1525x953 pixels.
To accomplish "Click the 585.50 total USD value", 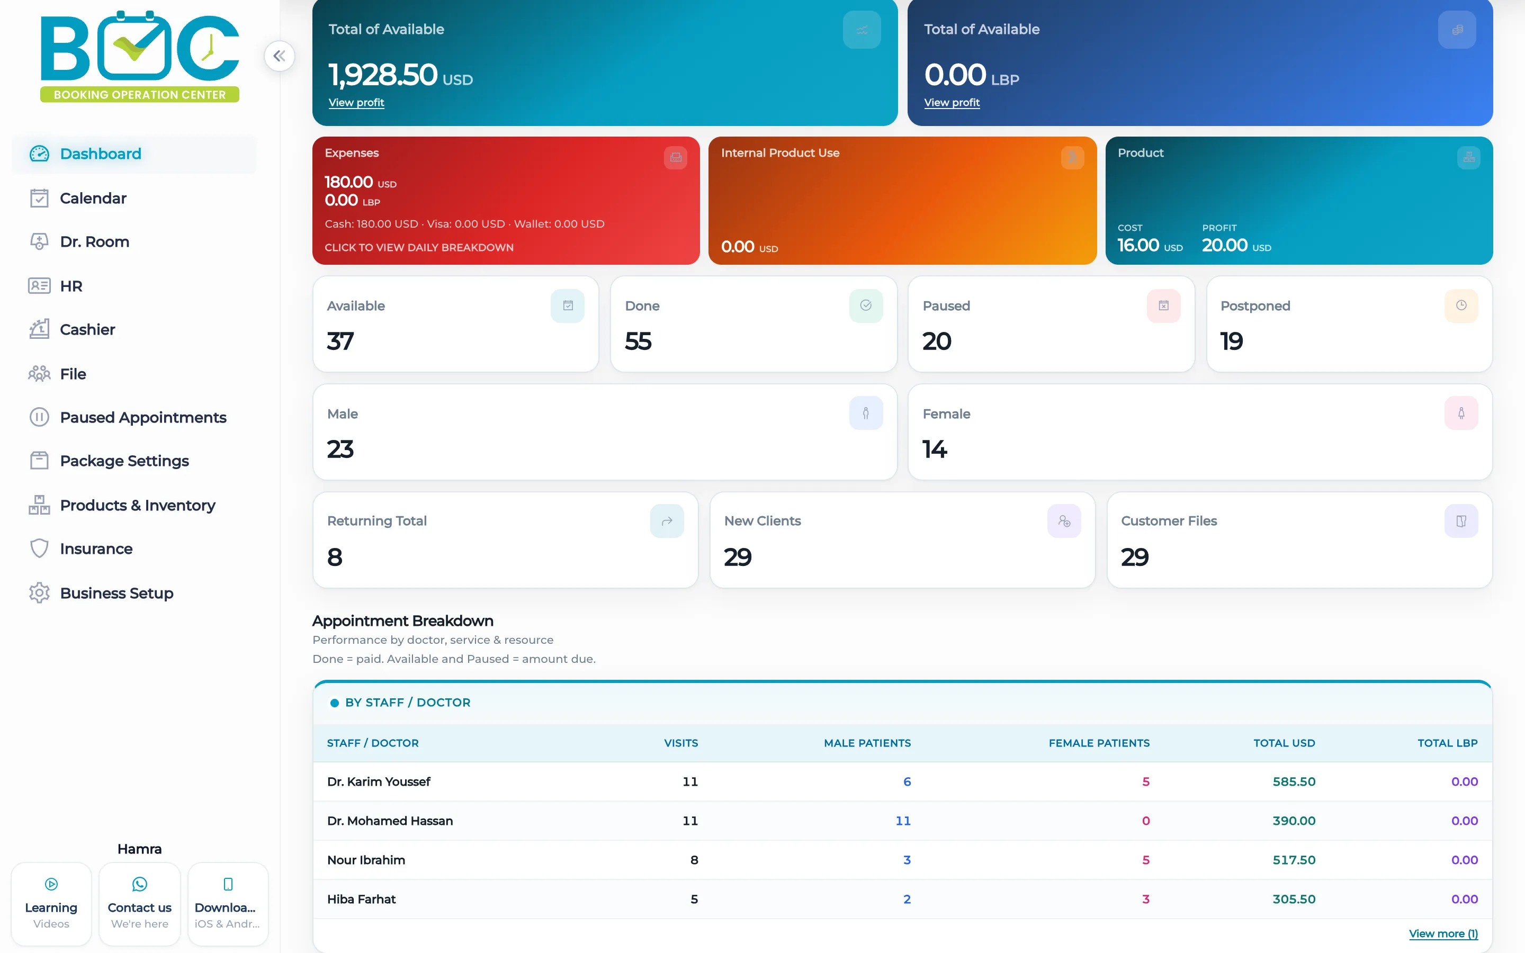I will pos(1294,781).
